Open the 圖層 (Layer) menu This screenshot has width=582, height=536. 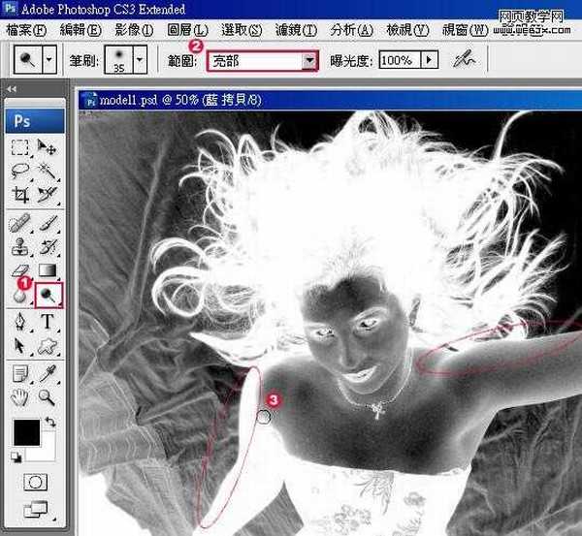(x=186, y=30)
